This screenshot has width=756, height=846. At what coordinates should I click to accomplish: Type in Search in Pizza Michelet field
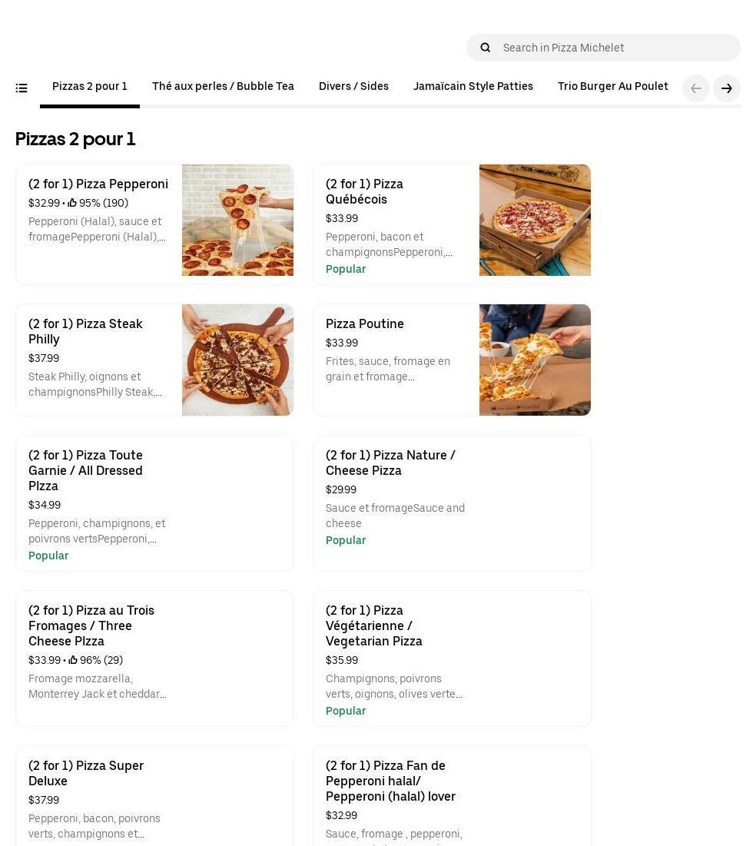(x=615, y=48)
